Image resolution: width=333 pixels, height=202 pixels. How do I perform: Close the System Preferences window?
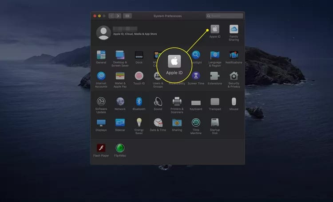pyautogui.click(x=95, y=16)
